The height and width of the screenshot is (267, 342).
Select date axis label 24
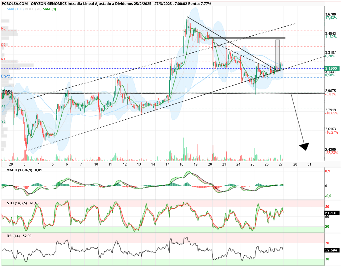click(x=238, y=164)
